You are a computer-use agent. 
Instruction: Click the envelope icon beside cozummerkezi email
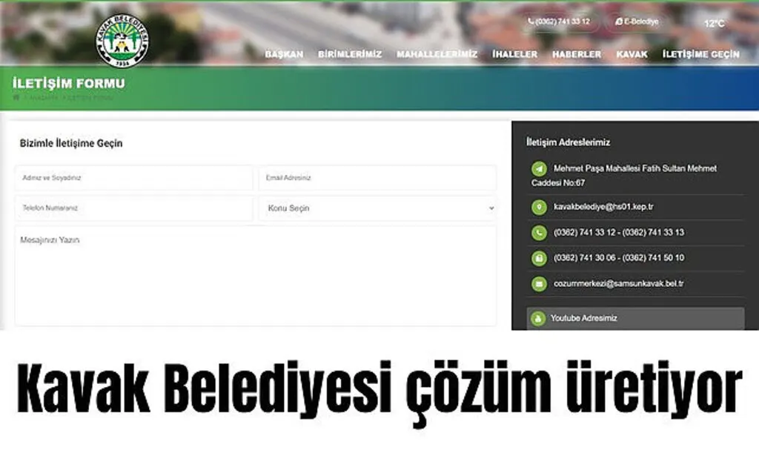539,284
